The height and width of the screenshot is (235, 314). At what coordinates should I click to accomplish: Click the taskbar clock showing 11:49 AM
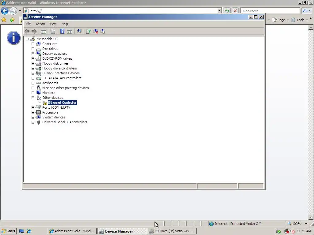click(304, 231)
